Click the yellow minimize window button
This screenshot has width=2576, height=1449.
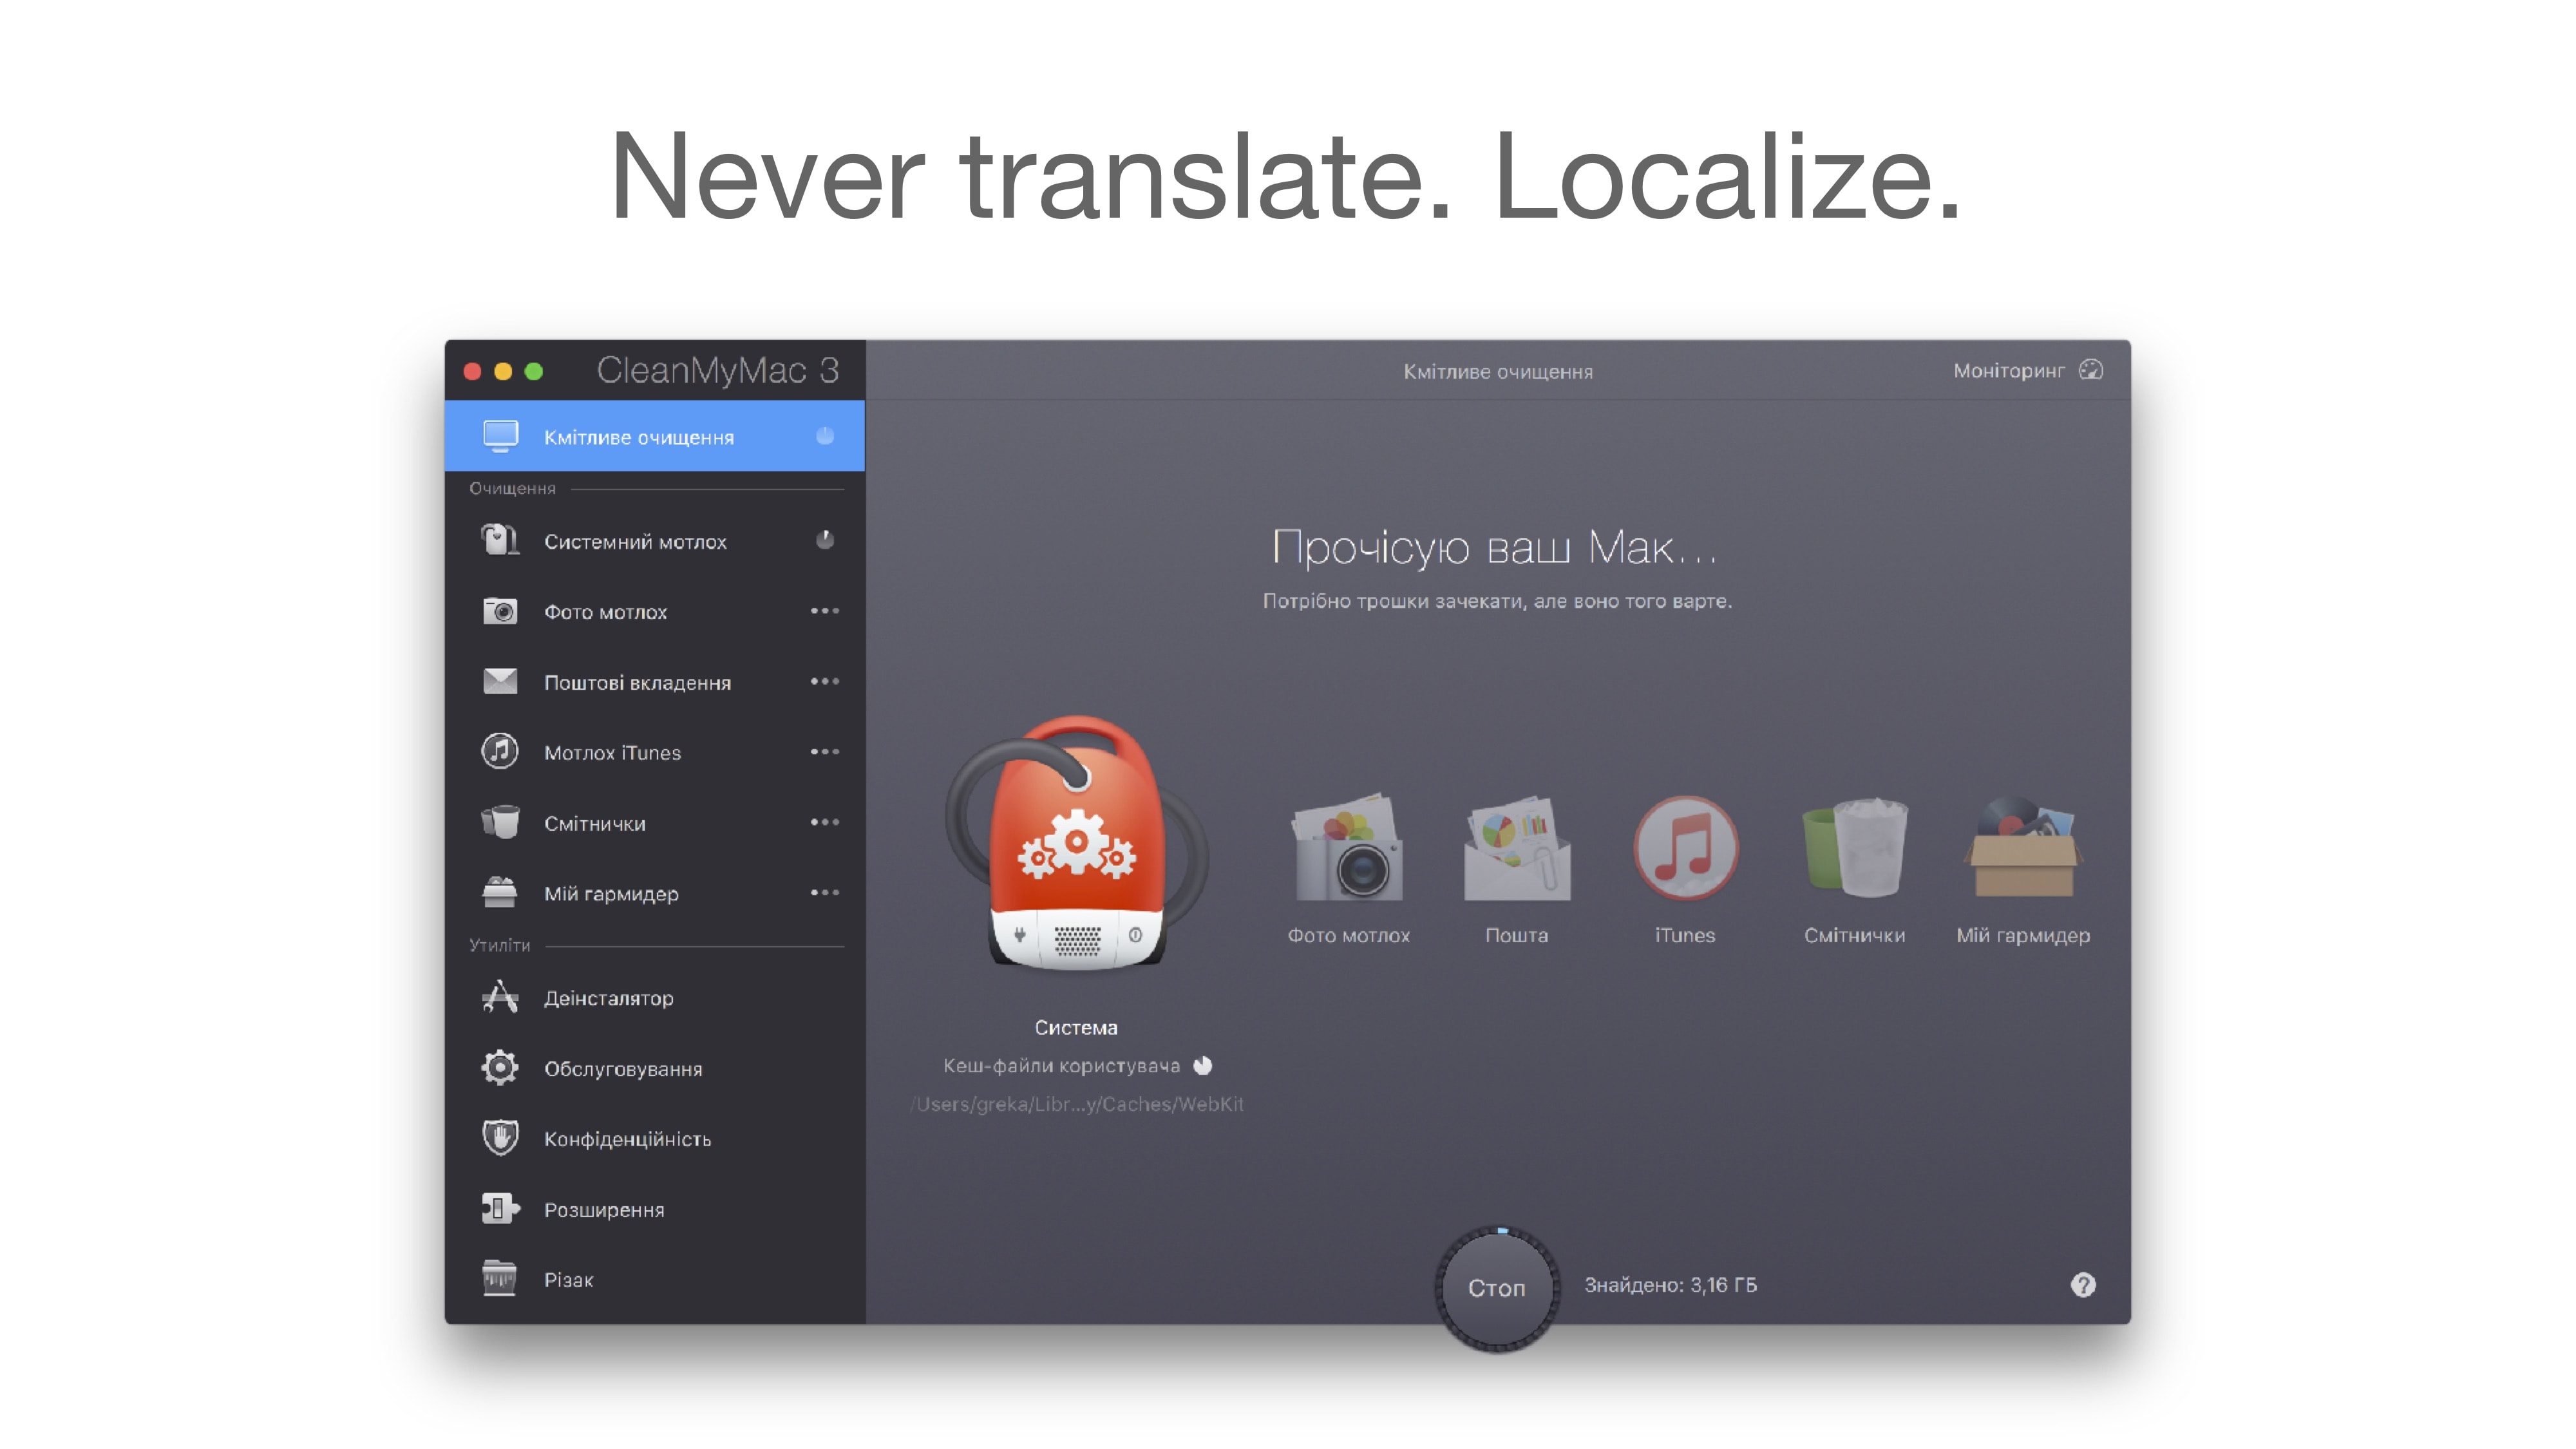503,371
